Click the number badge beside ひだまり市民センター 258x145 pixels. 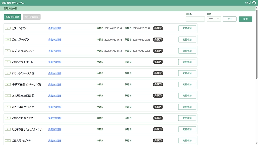tap(8, 51)
